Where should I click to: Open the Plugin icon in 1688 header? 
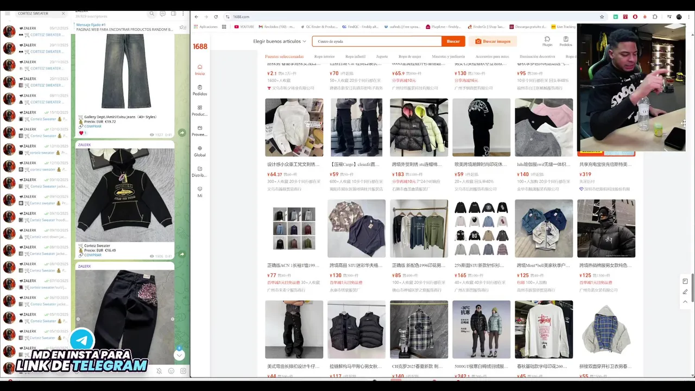pos(547,41)
